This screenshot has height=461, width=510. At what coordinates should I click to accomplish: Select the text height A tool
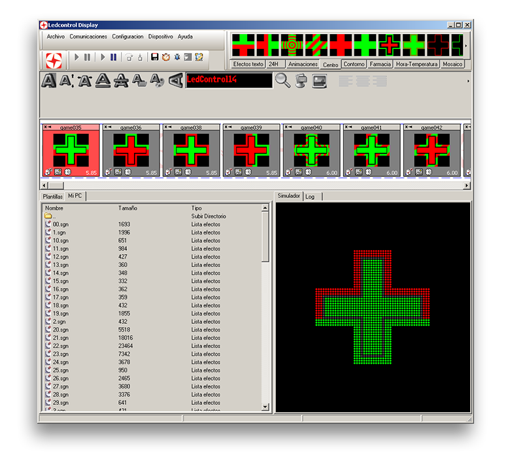click(x=67, y=80)
